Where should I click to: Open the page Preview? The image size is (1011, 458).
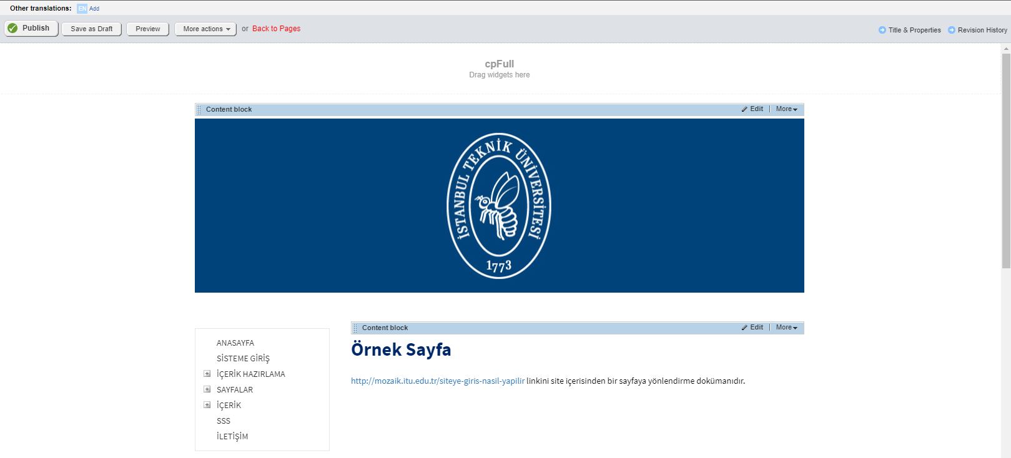pyautogui.click(x=148, y=29)
